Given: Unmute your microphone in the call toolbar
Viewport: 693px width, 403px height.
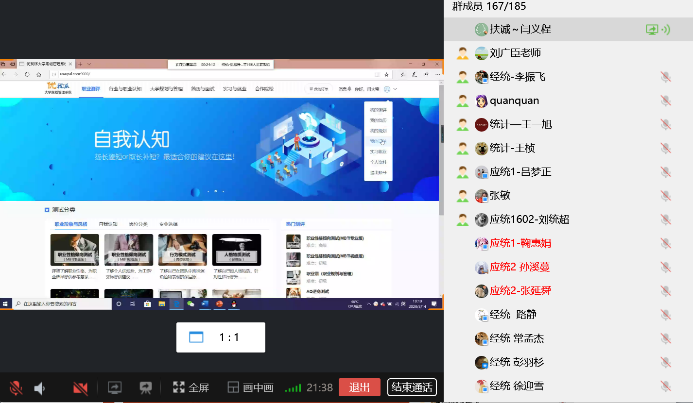Looking at the screenshot, I should [16, 387].
